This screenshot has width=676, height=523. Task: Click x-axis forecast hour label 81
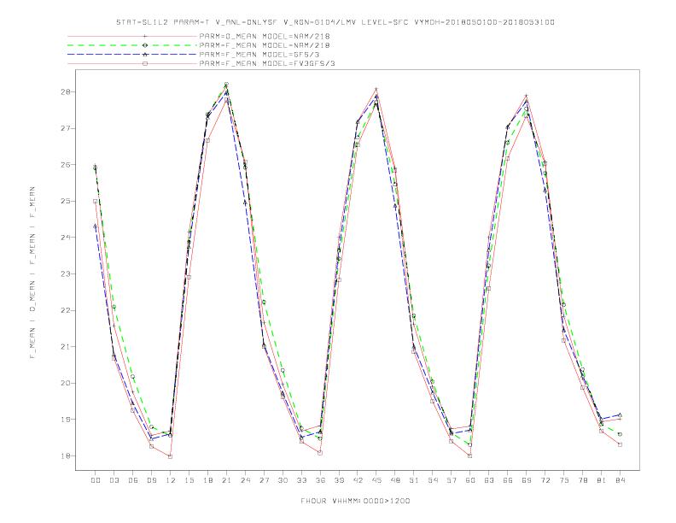coord(602,480)
